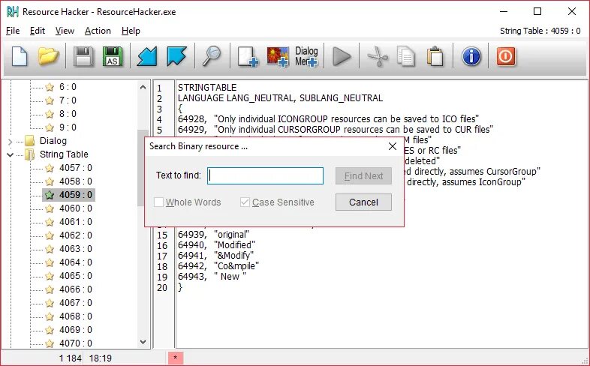
Task: Select tree item 4058 : 0
Action: 76,181
